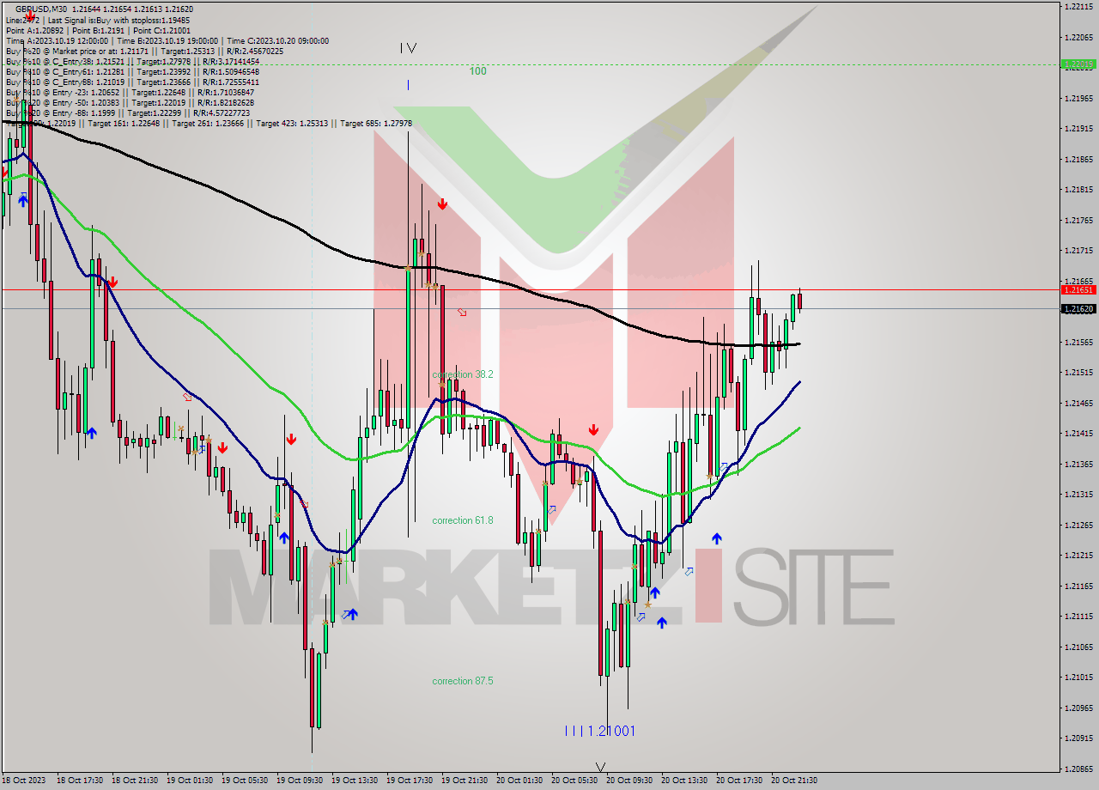Click the '18 Oct 17:30' time axis label
The width and height of the screenshot is (1099, 790).
click(80, 781)
